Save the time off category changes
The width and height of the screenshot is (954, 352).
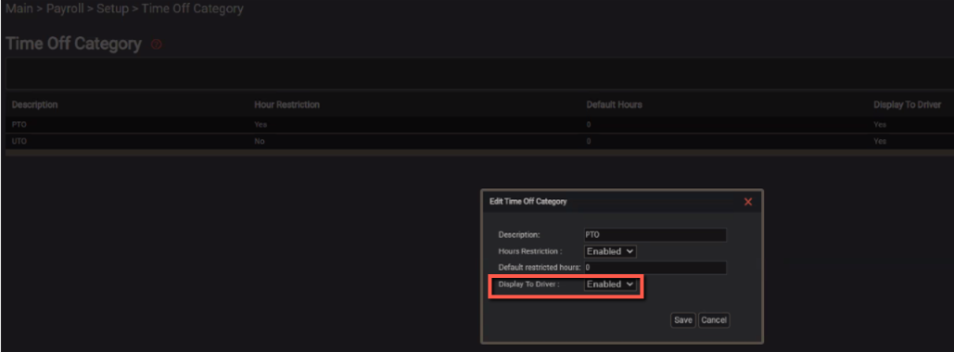(x=683, y=321)
